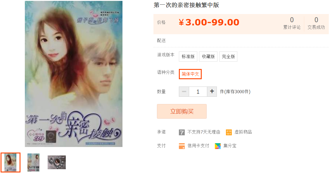The height and width of the screenshot is (173, 330).
Task: Increase quantity with the plus button
Action: tap(212, 91)
